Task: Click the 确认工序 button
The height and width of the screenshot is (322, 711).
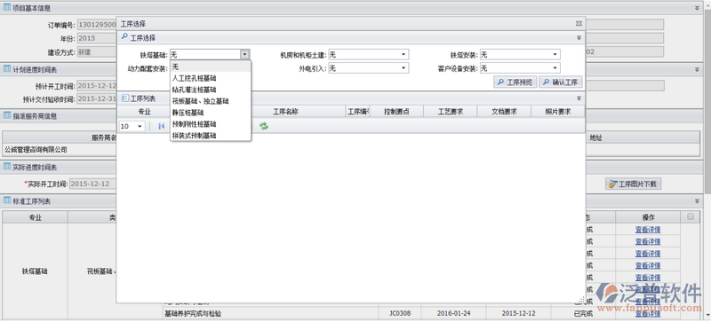Action: coord(561,82)
